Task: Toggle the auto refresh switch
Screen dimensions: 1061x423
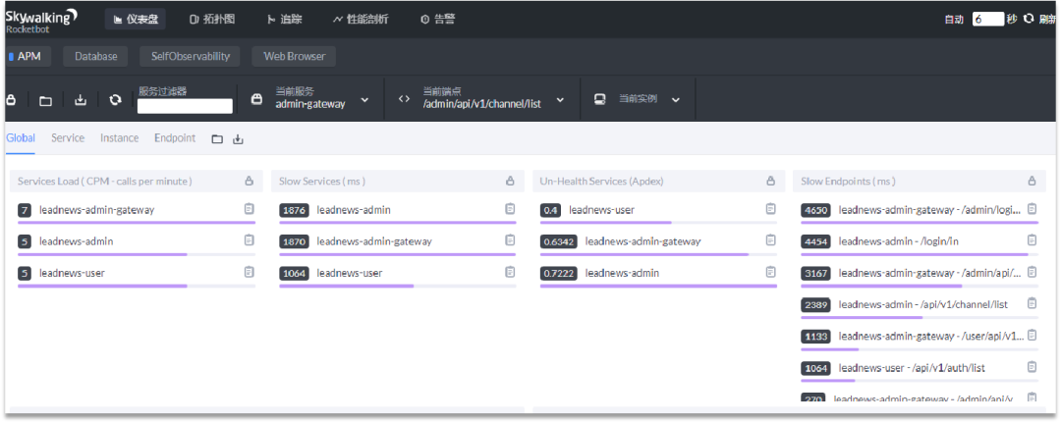Action: pos(954,19)
